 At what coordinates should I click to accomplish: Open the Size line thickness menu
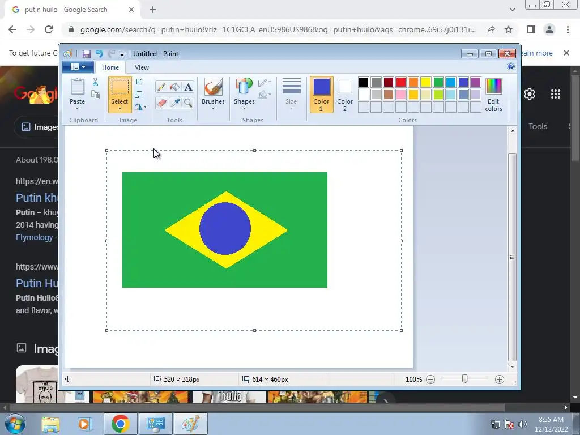click(291, 94)
